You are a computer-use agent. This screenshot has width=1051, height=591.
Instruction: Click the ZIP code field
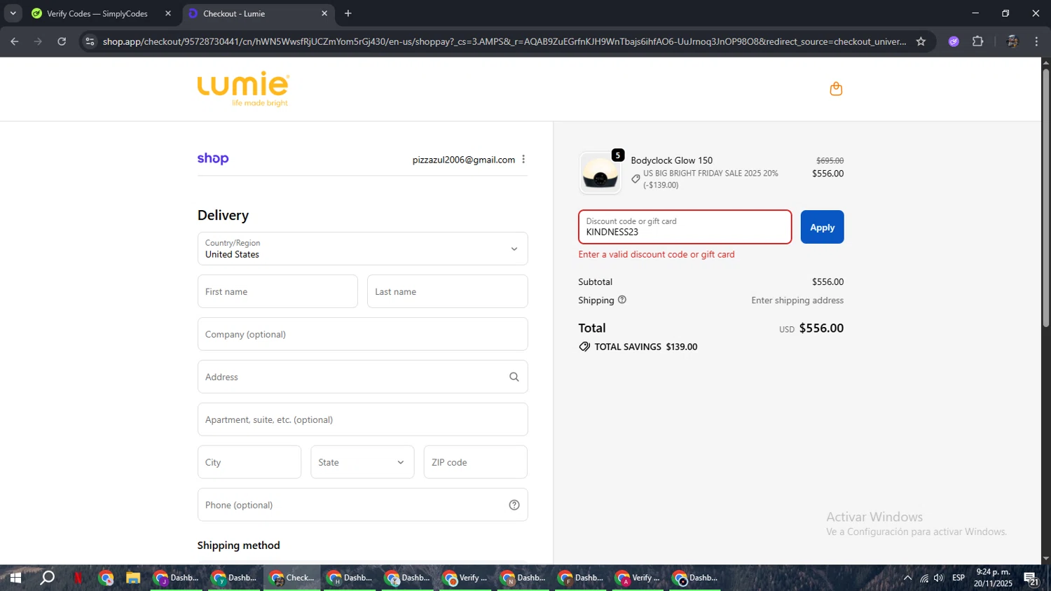[475, 462]
